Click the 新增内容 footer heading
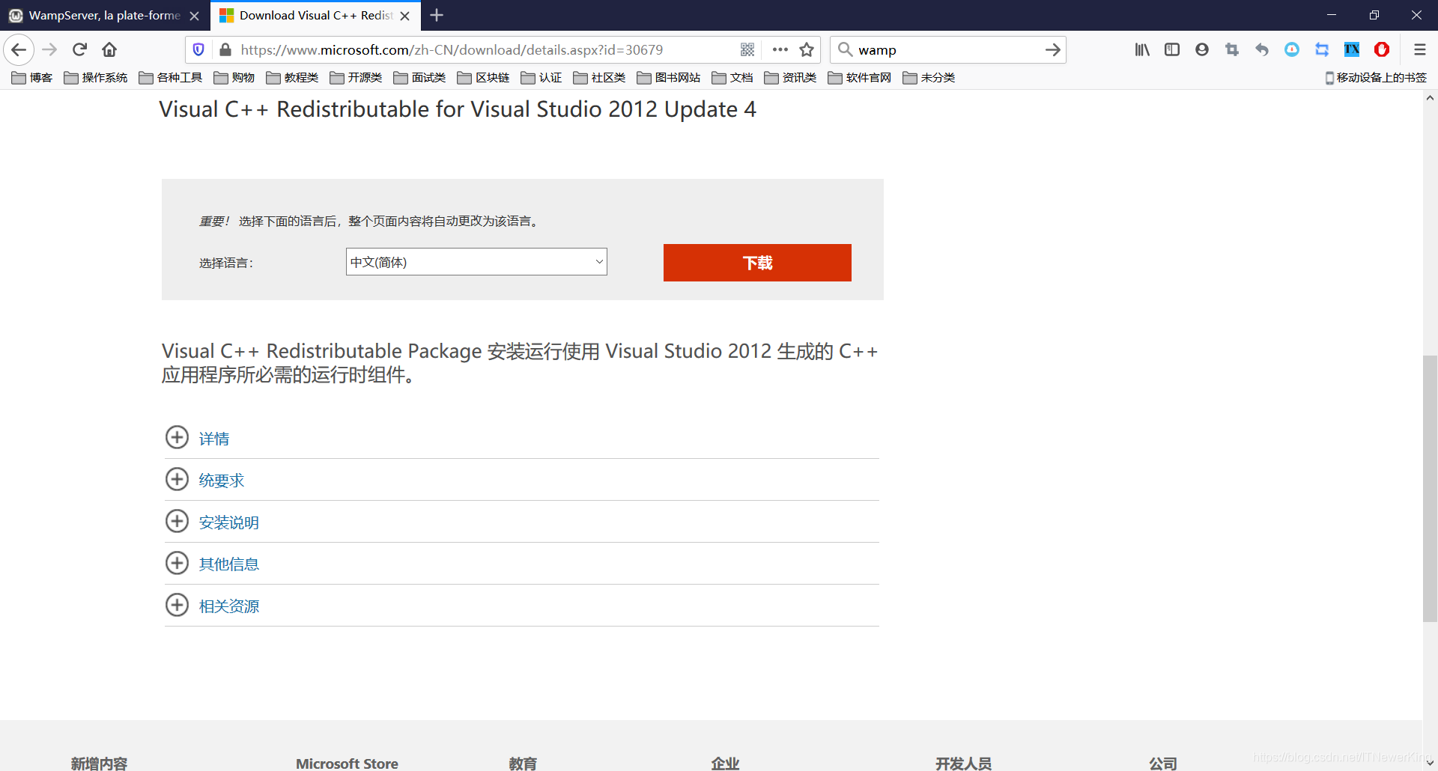 point(99,764)
